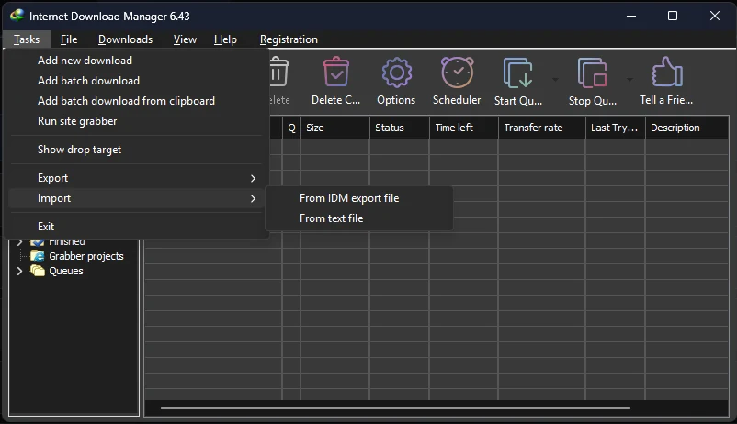
Task: Click the Stop Queue icon
Action: [592, 73]
